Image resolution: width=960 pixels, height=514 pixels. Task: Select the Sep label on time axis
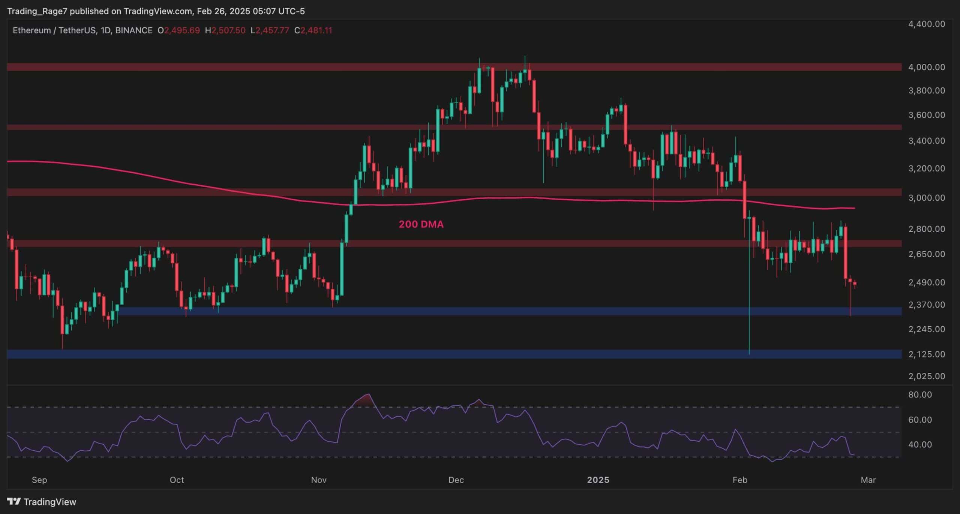coord(39,480)
